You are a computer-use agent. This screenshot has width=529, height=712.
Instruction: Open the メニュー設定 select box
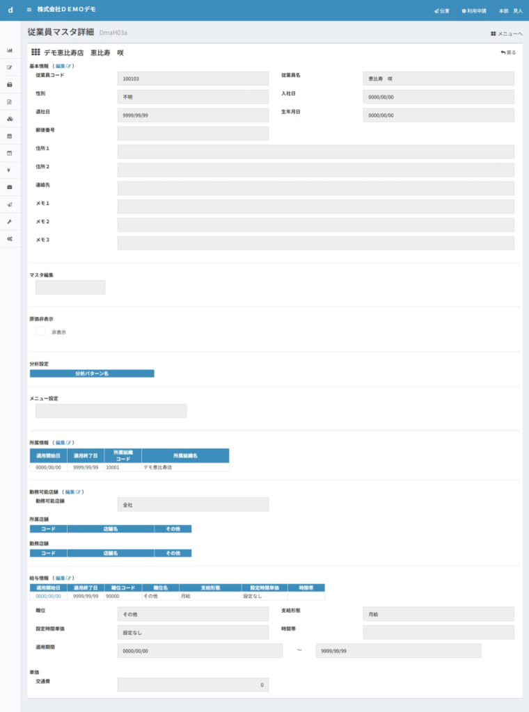111,411
